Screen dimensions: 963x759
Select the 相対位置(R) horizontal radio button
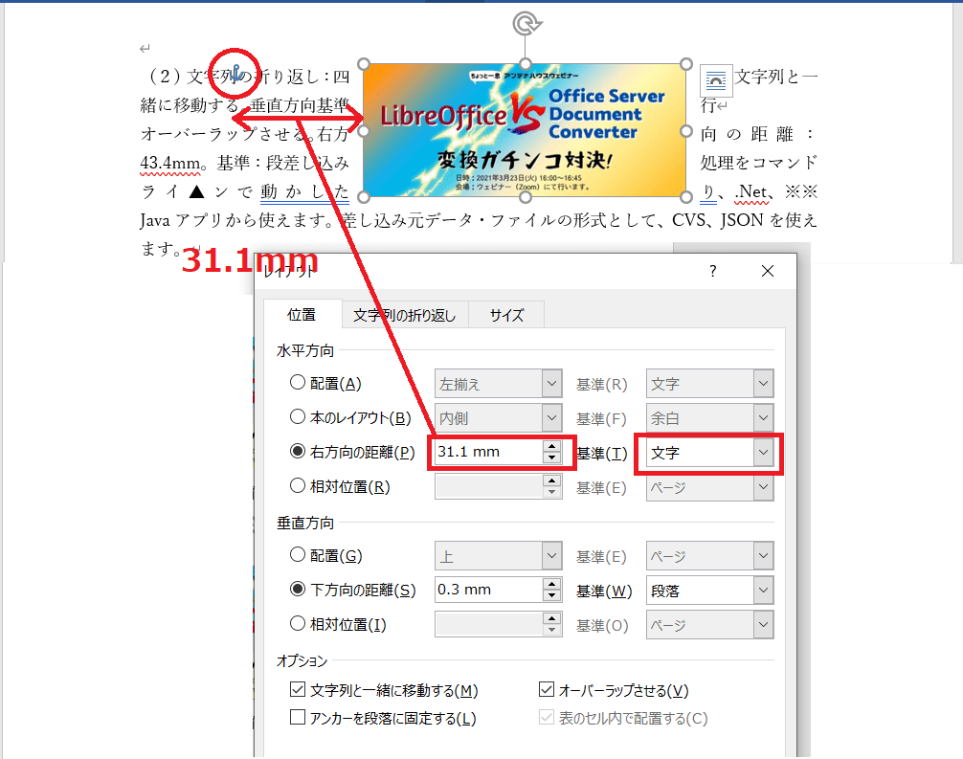click(x=298, y=487)
